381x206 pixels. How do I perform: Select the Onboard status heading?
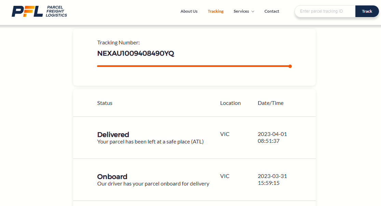[112, 177]
